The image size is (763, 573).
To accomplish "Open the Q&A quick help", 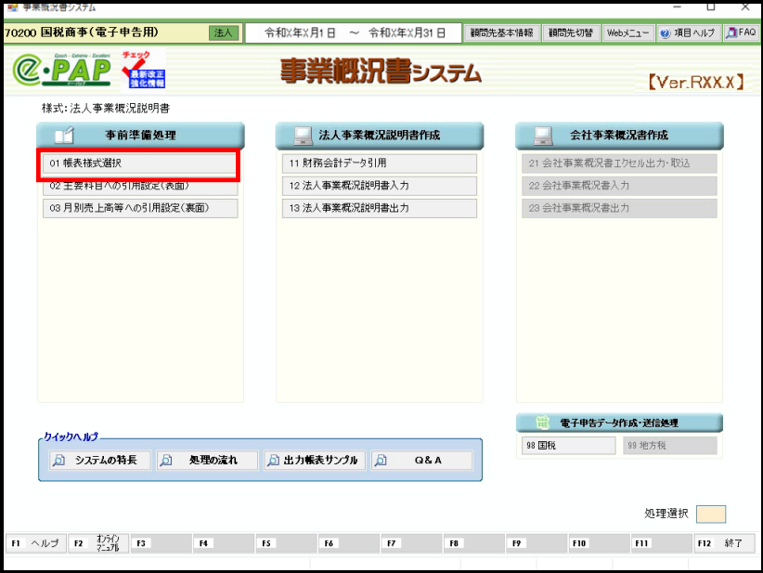I will (421, 461).
